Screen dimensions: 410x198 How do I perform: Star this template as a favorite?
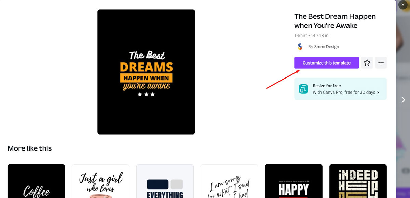click(x=367, y=63)
